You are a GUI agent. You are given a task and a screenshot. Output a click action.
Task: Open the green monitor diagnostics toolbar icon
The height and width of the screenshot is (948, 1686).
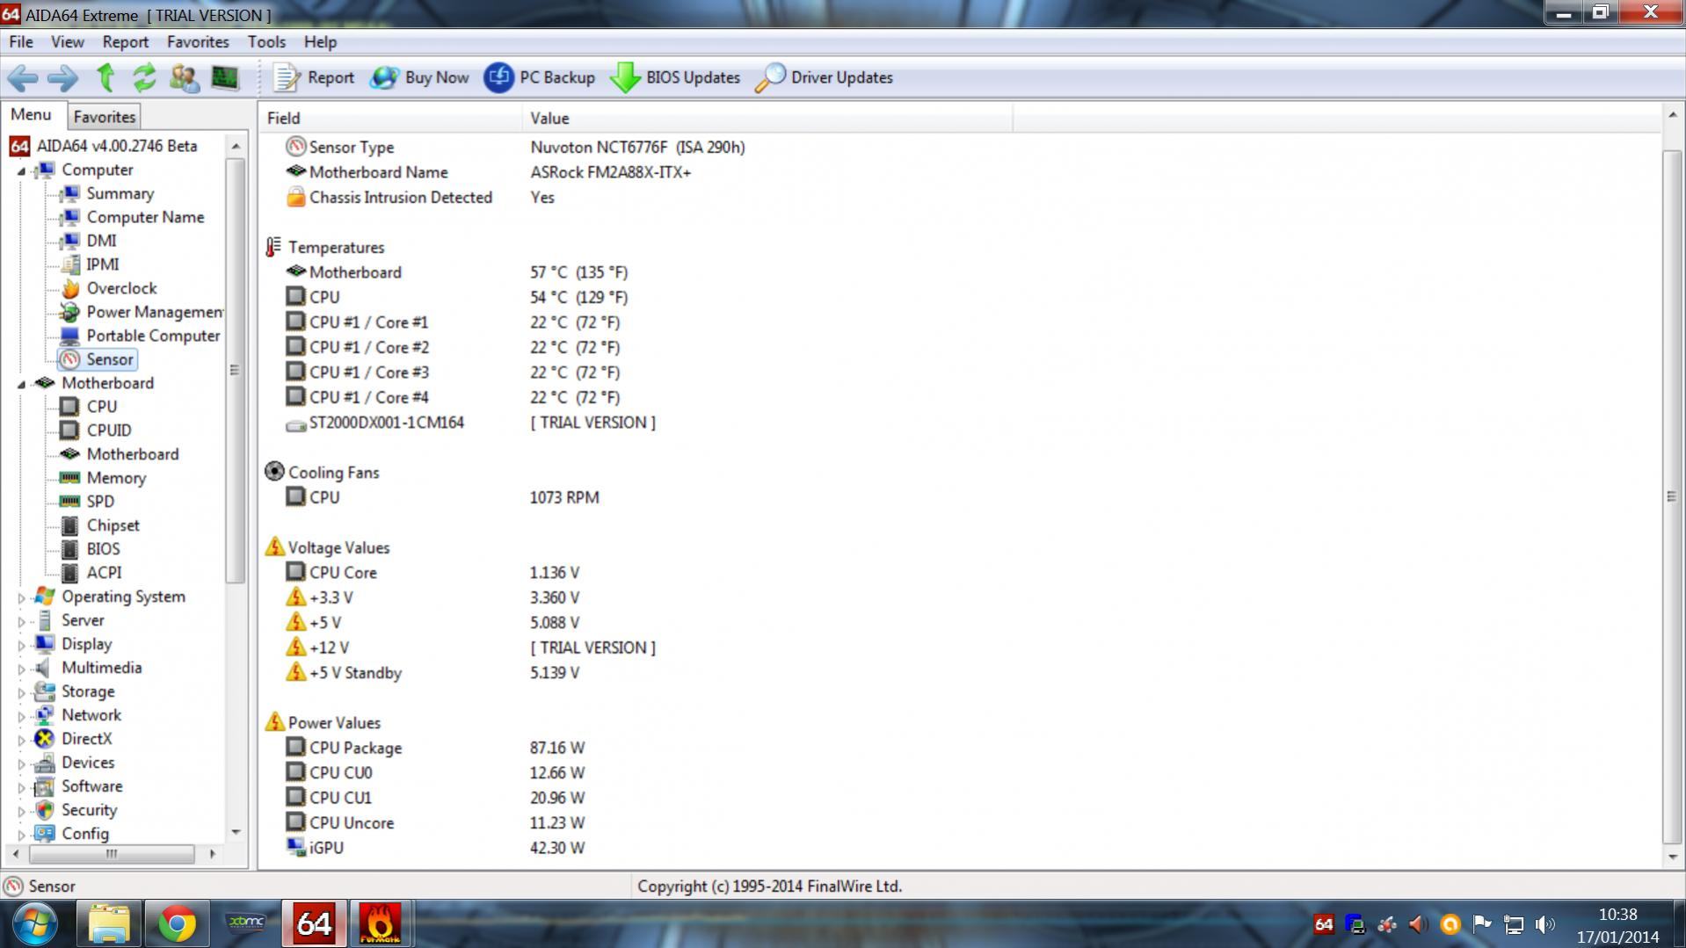pos(225,78)
